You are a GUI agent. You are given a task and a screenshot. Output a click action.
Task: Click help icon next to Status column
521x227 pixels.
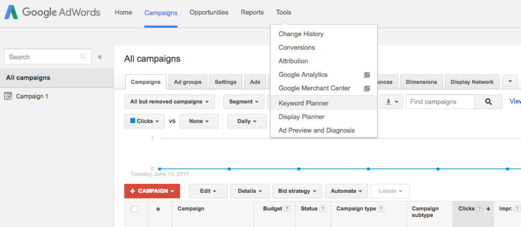tap(323, 209)
